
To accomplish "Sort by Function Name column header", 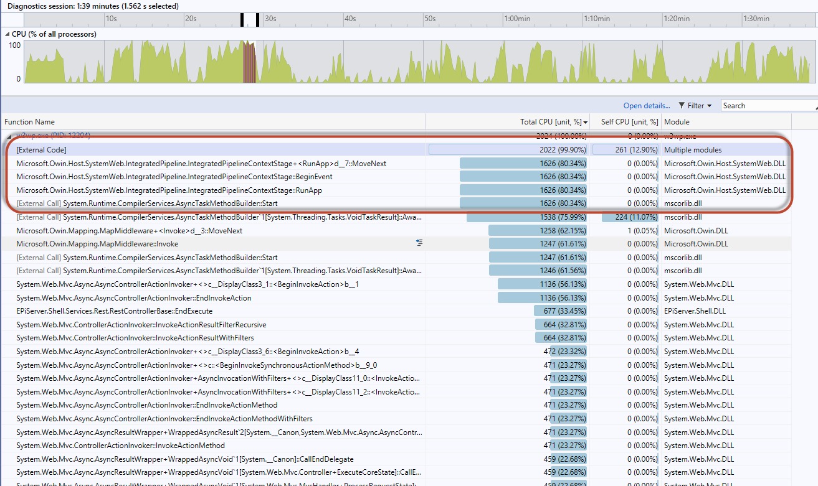I will (30, 122).
